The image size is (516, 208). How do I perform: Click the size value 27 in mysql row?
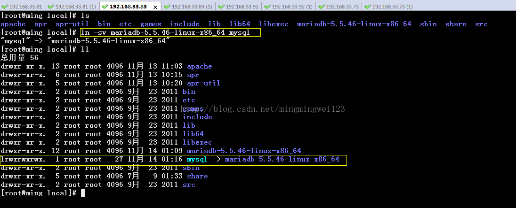[x=119, y=160]
